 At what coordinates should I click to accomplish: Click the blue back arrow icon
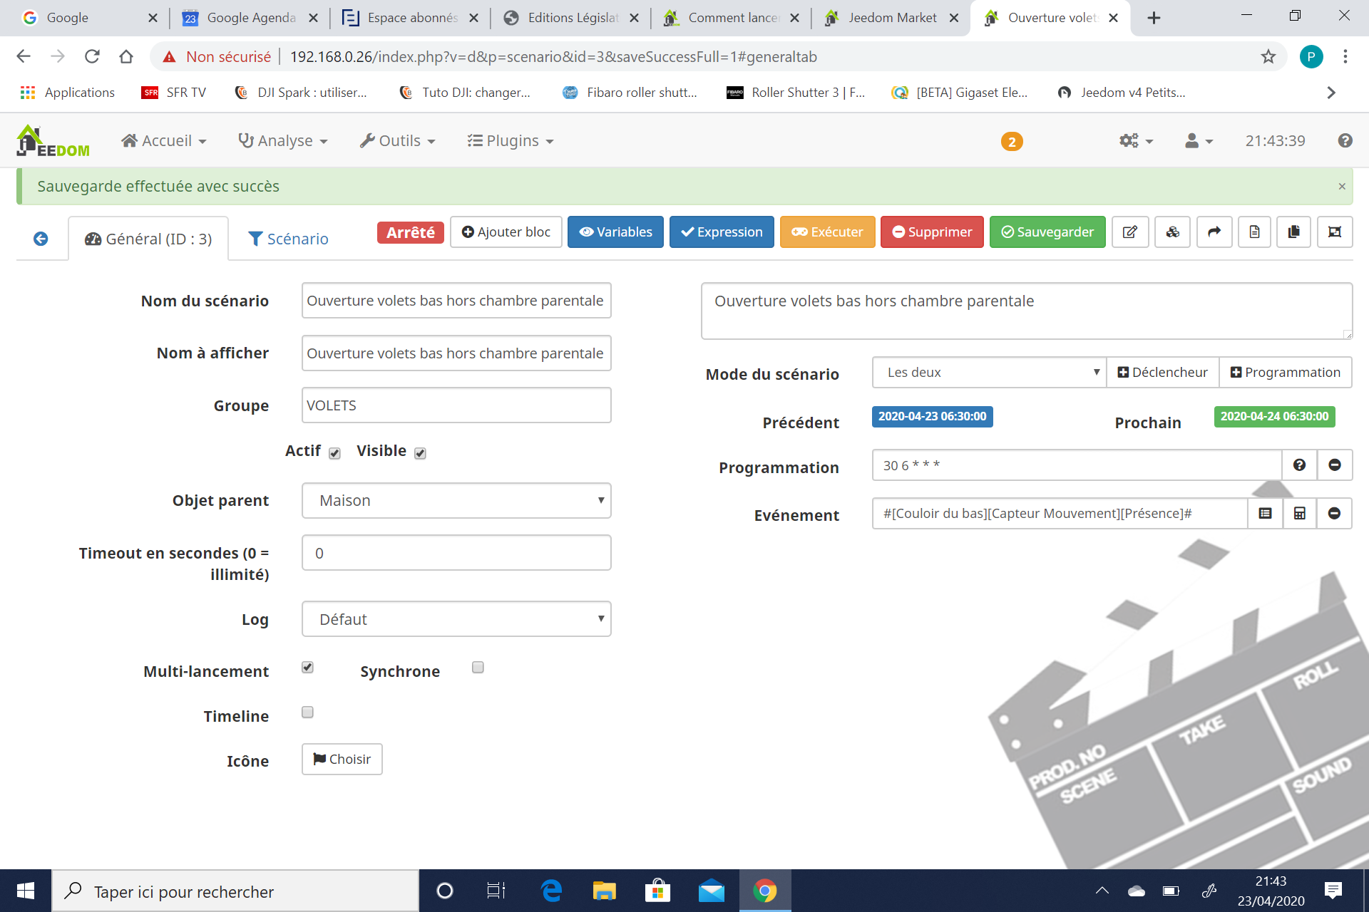[x=41, y=239]
